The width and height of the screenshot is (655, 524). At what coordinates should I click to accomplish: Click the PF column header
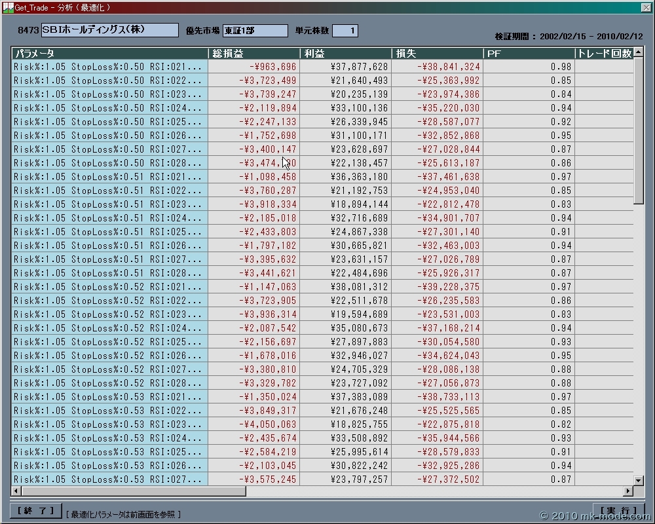point(529,53)
